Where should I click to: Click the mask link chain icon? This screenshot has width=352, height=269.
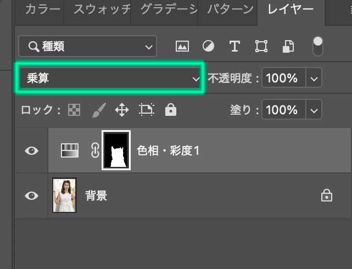(x=95, y=150)
